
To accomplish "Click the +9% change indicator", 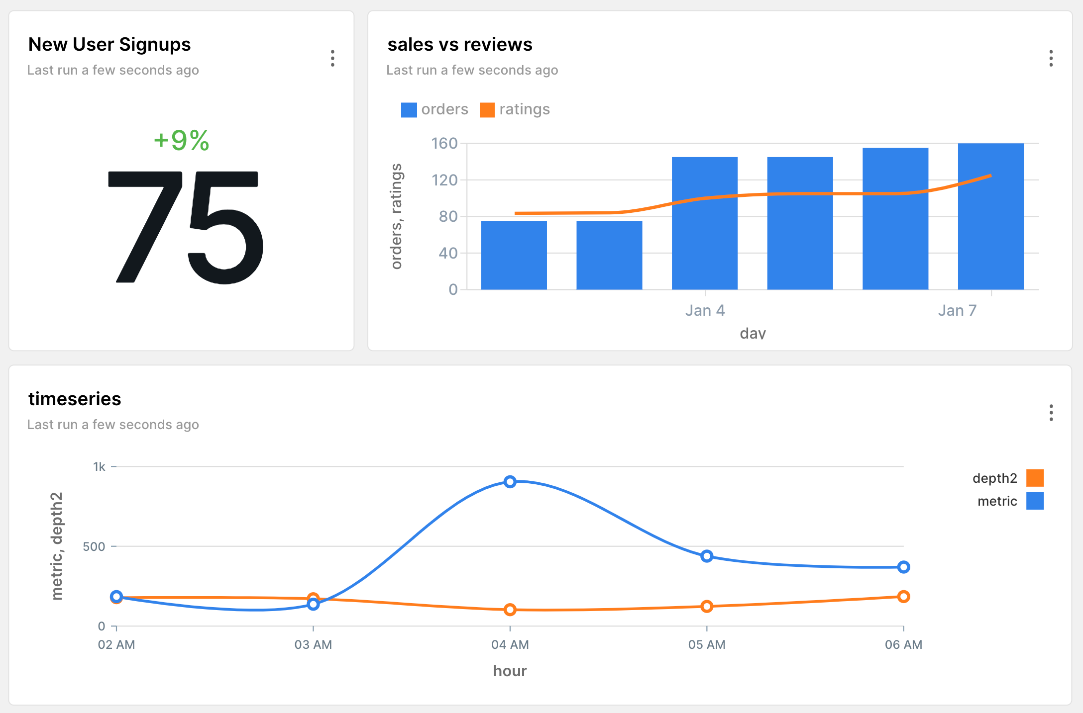I will (x=181, y=140).
